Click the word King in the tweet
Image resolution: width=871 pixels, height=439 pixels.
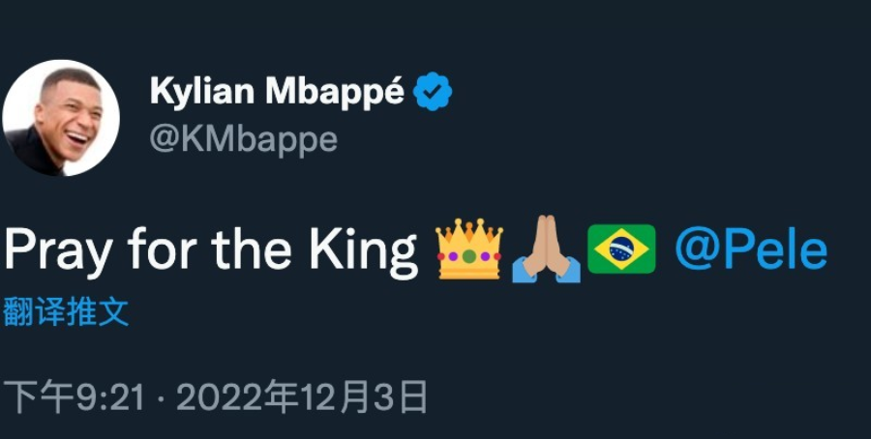(x=361, y=249)
